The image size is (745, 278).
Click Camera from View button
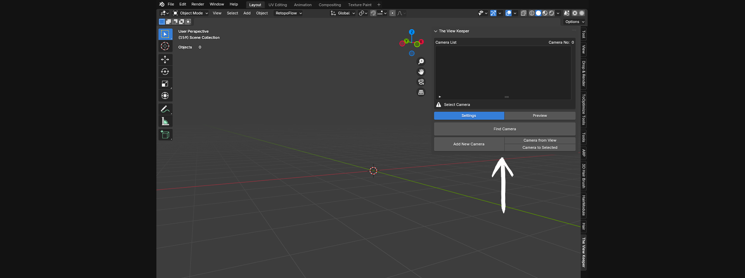coord(540,140)
